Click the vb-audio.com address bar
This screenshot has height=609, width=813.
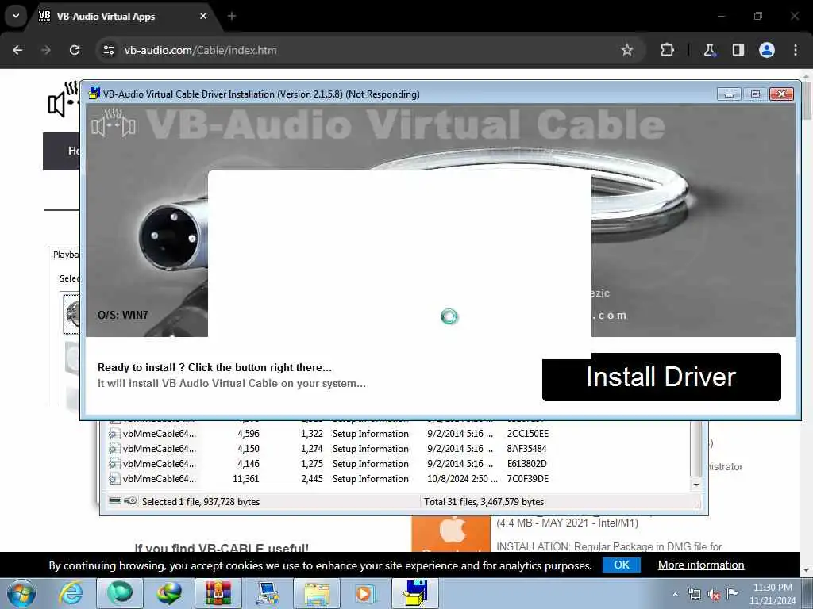point(363,50)
